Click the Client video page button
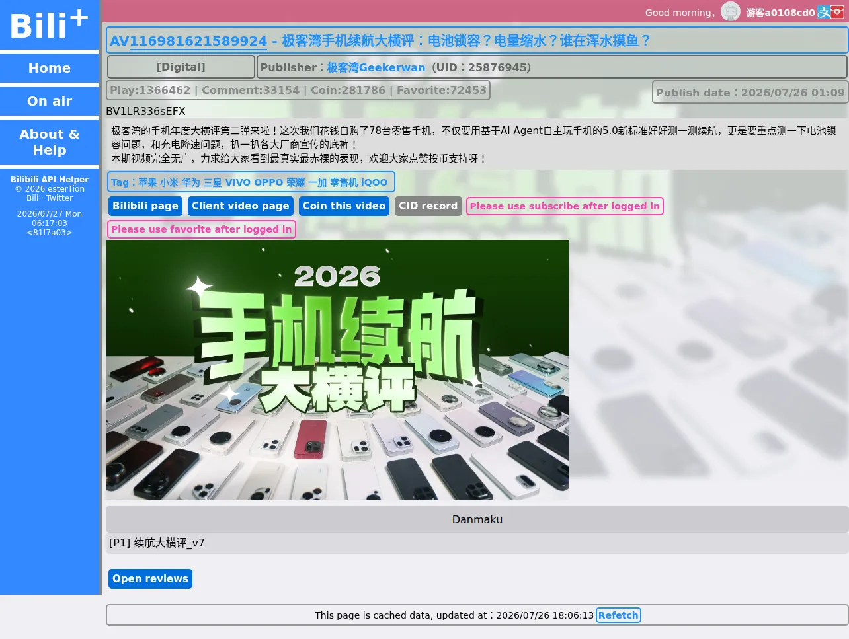The width and height of the screenshot is (849, 639). tap(241, 206)
